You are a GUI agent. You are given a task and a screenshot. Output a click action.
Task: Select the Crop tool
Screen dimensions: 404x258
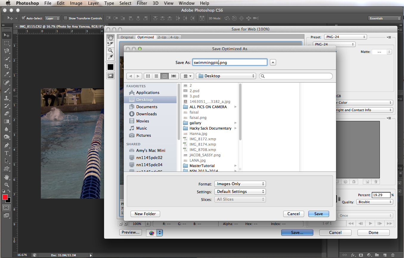[x=6, y=66]
